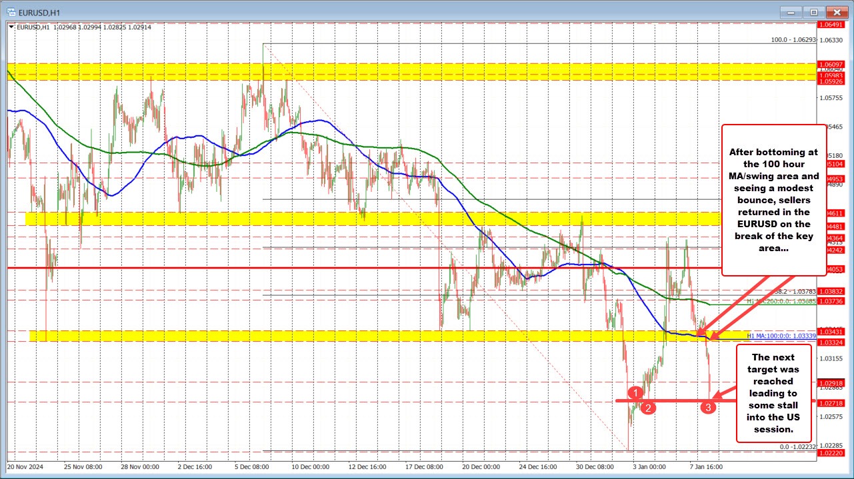
Task: Select the H1 MA:100 label showing 1.03339
Action: click(781, 336)
